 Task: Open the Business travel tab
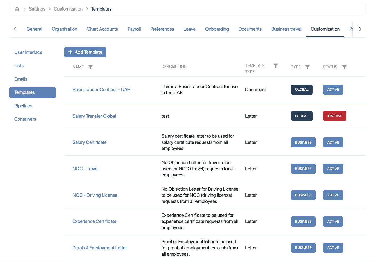[x=286, y=29]
